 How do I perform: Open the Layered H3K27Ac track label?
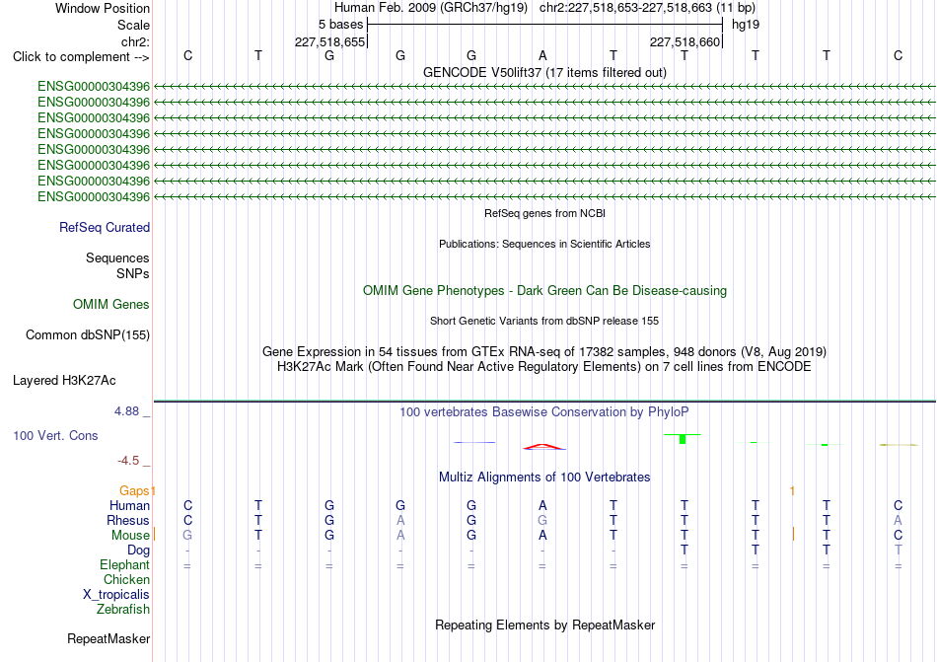[64, 381]
